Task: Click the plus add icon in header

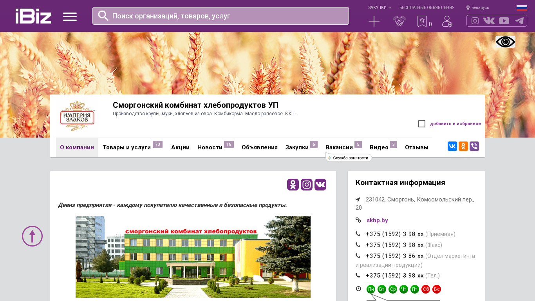Action: click(x=374, y=21)
